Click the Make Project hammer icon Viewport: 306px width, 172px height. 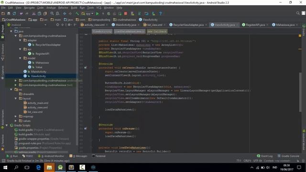pyautogui.click(x=77, y=13)
